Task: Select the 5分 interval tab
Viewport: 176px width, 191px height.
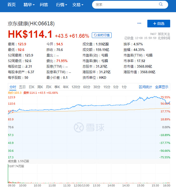Action: click(x=116, y=87)
